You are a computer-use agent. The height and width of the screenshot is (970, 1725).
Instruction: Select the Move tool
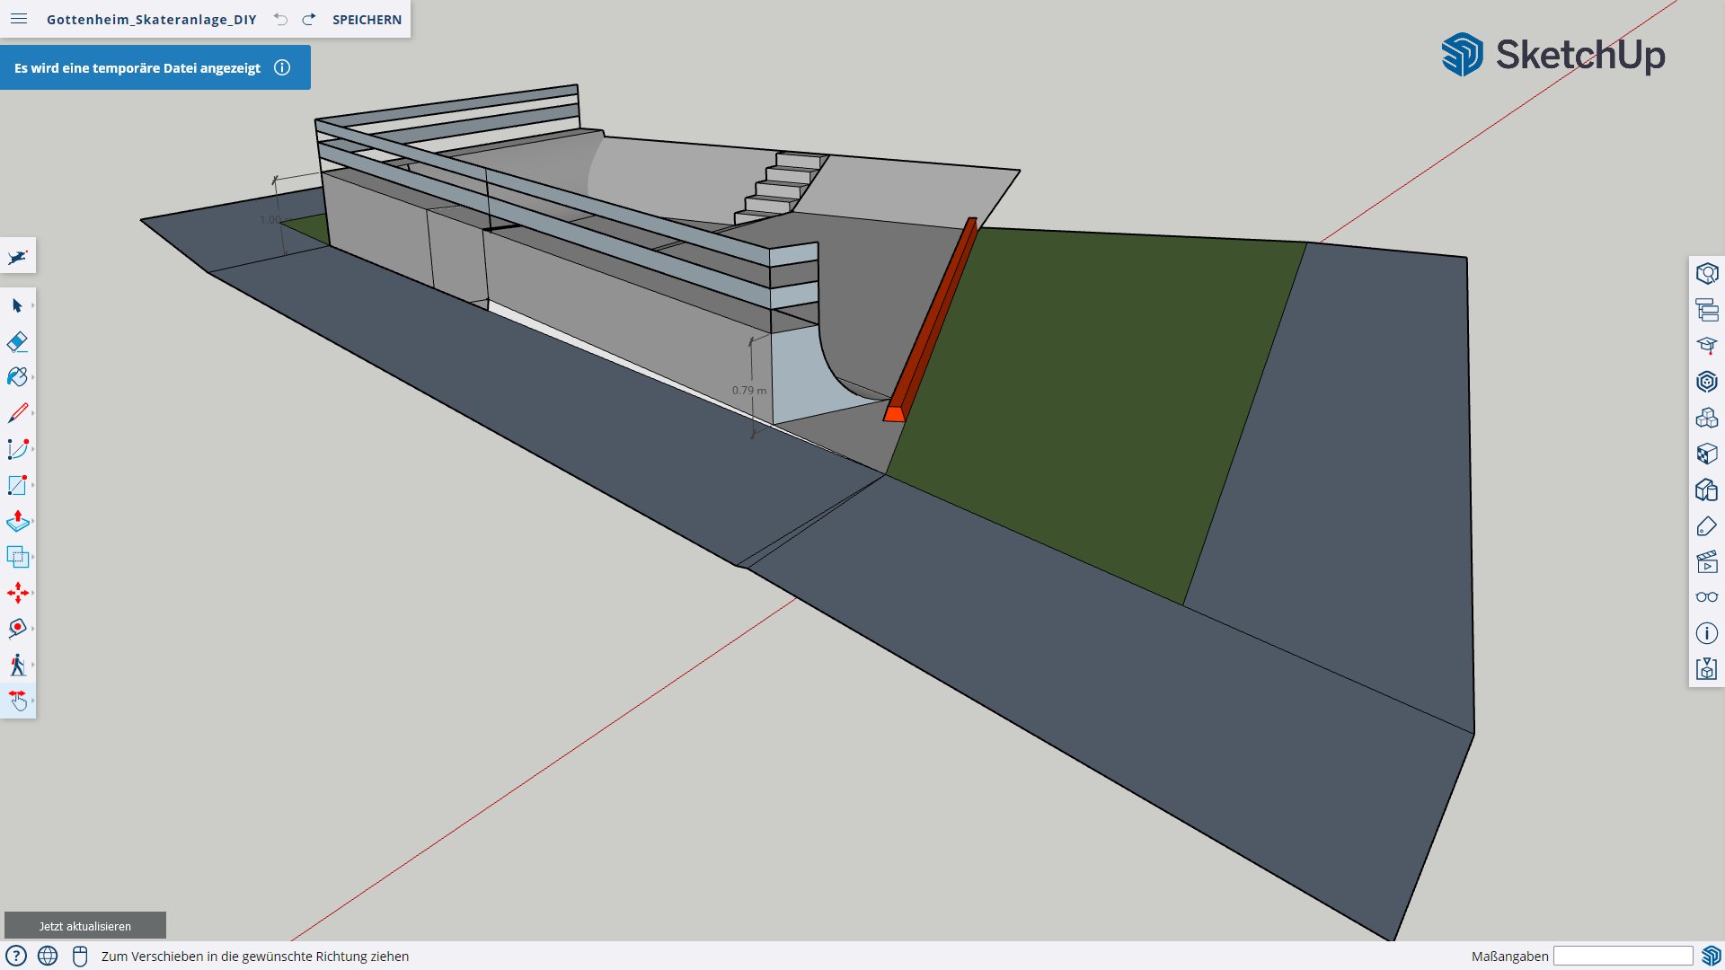click(17, 593)
